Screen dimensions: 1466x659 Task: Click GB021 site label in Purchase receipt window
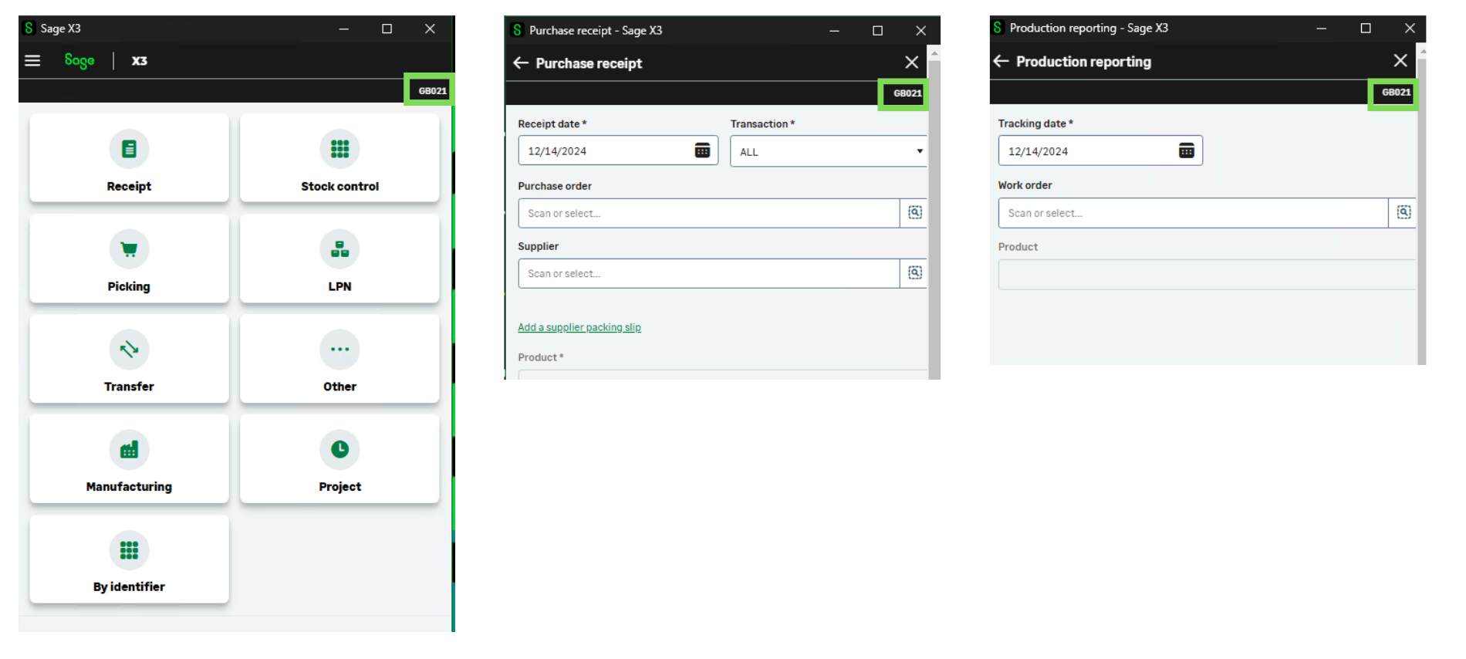point(907,93)
